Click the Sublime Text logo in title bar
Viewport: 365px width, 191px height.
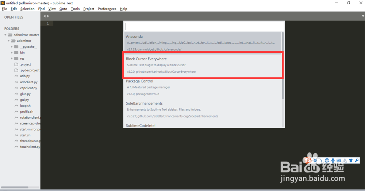[x=3, y=3]
